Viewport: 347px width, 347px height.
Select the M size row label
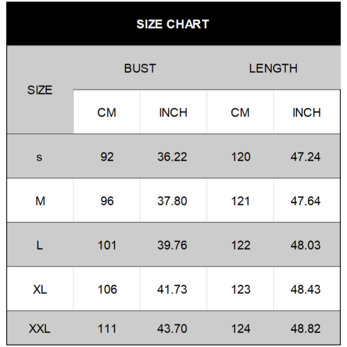pos(39,201)
